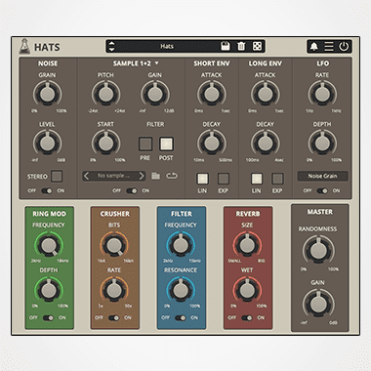The image size is (371, 371).
Task: Randomize settings with the dice icon
Action: pyautogui.click(x=257, y=46)
